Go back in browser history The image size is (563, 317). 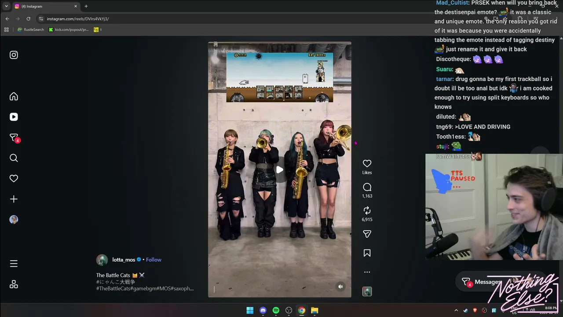(x=7, y=19)
